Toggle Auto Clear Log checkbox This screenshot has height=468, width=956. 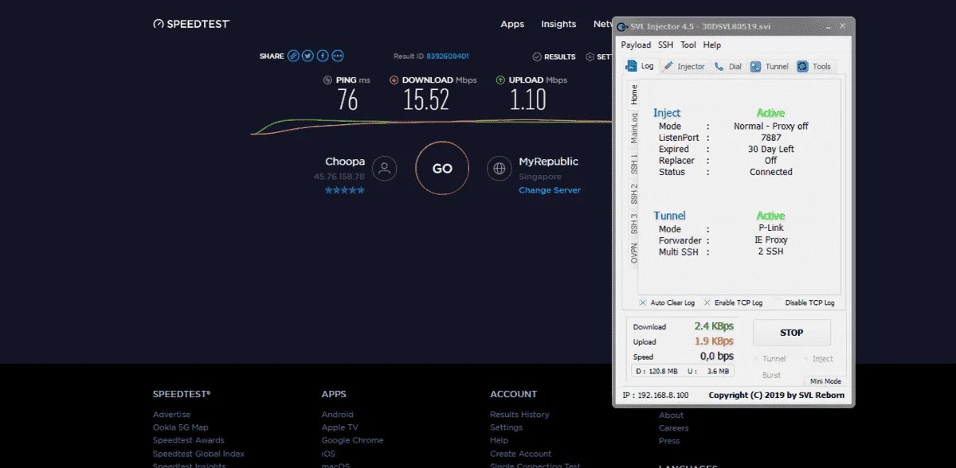pyautogui.click(x=643, y=302)
